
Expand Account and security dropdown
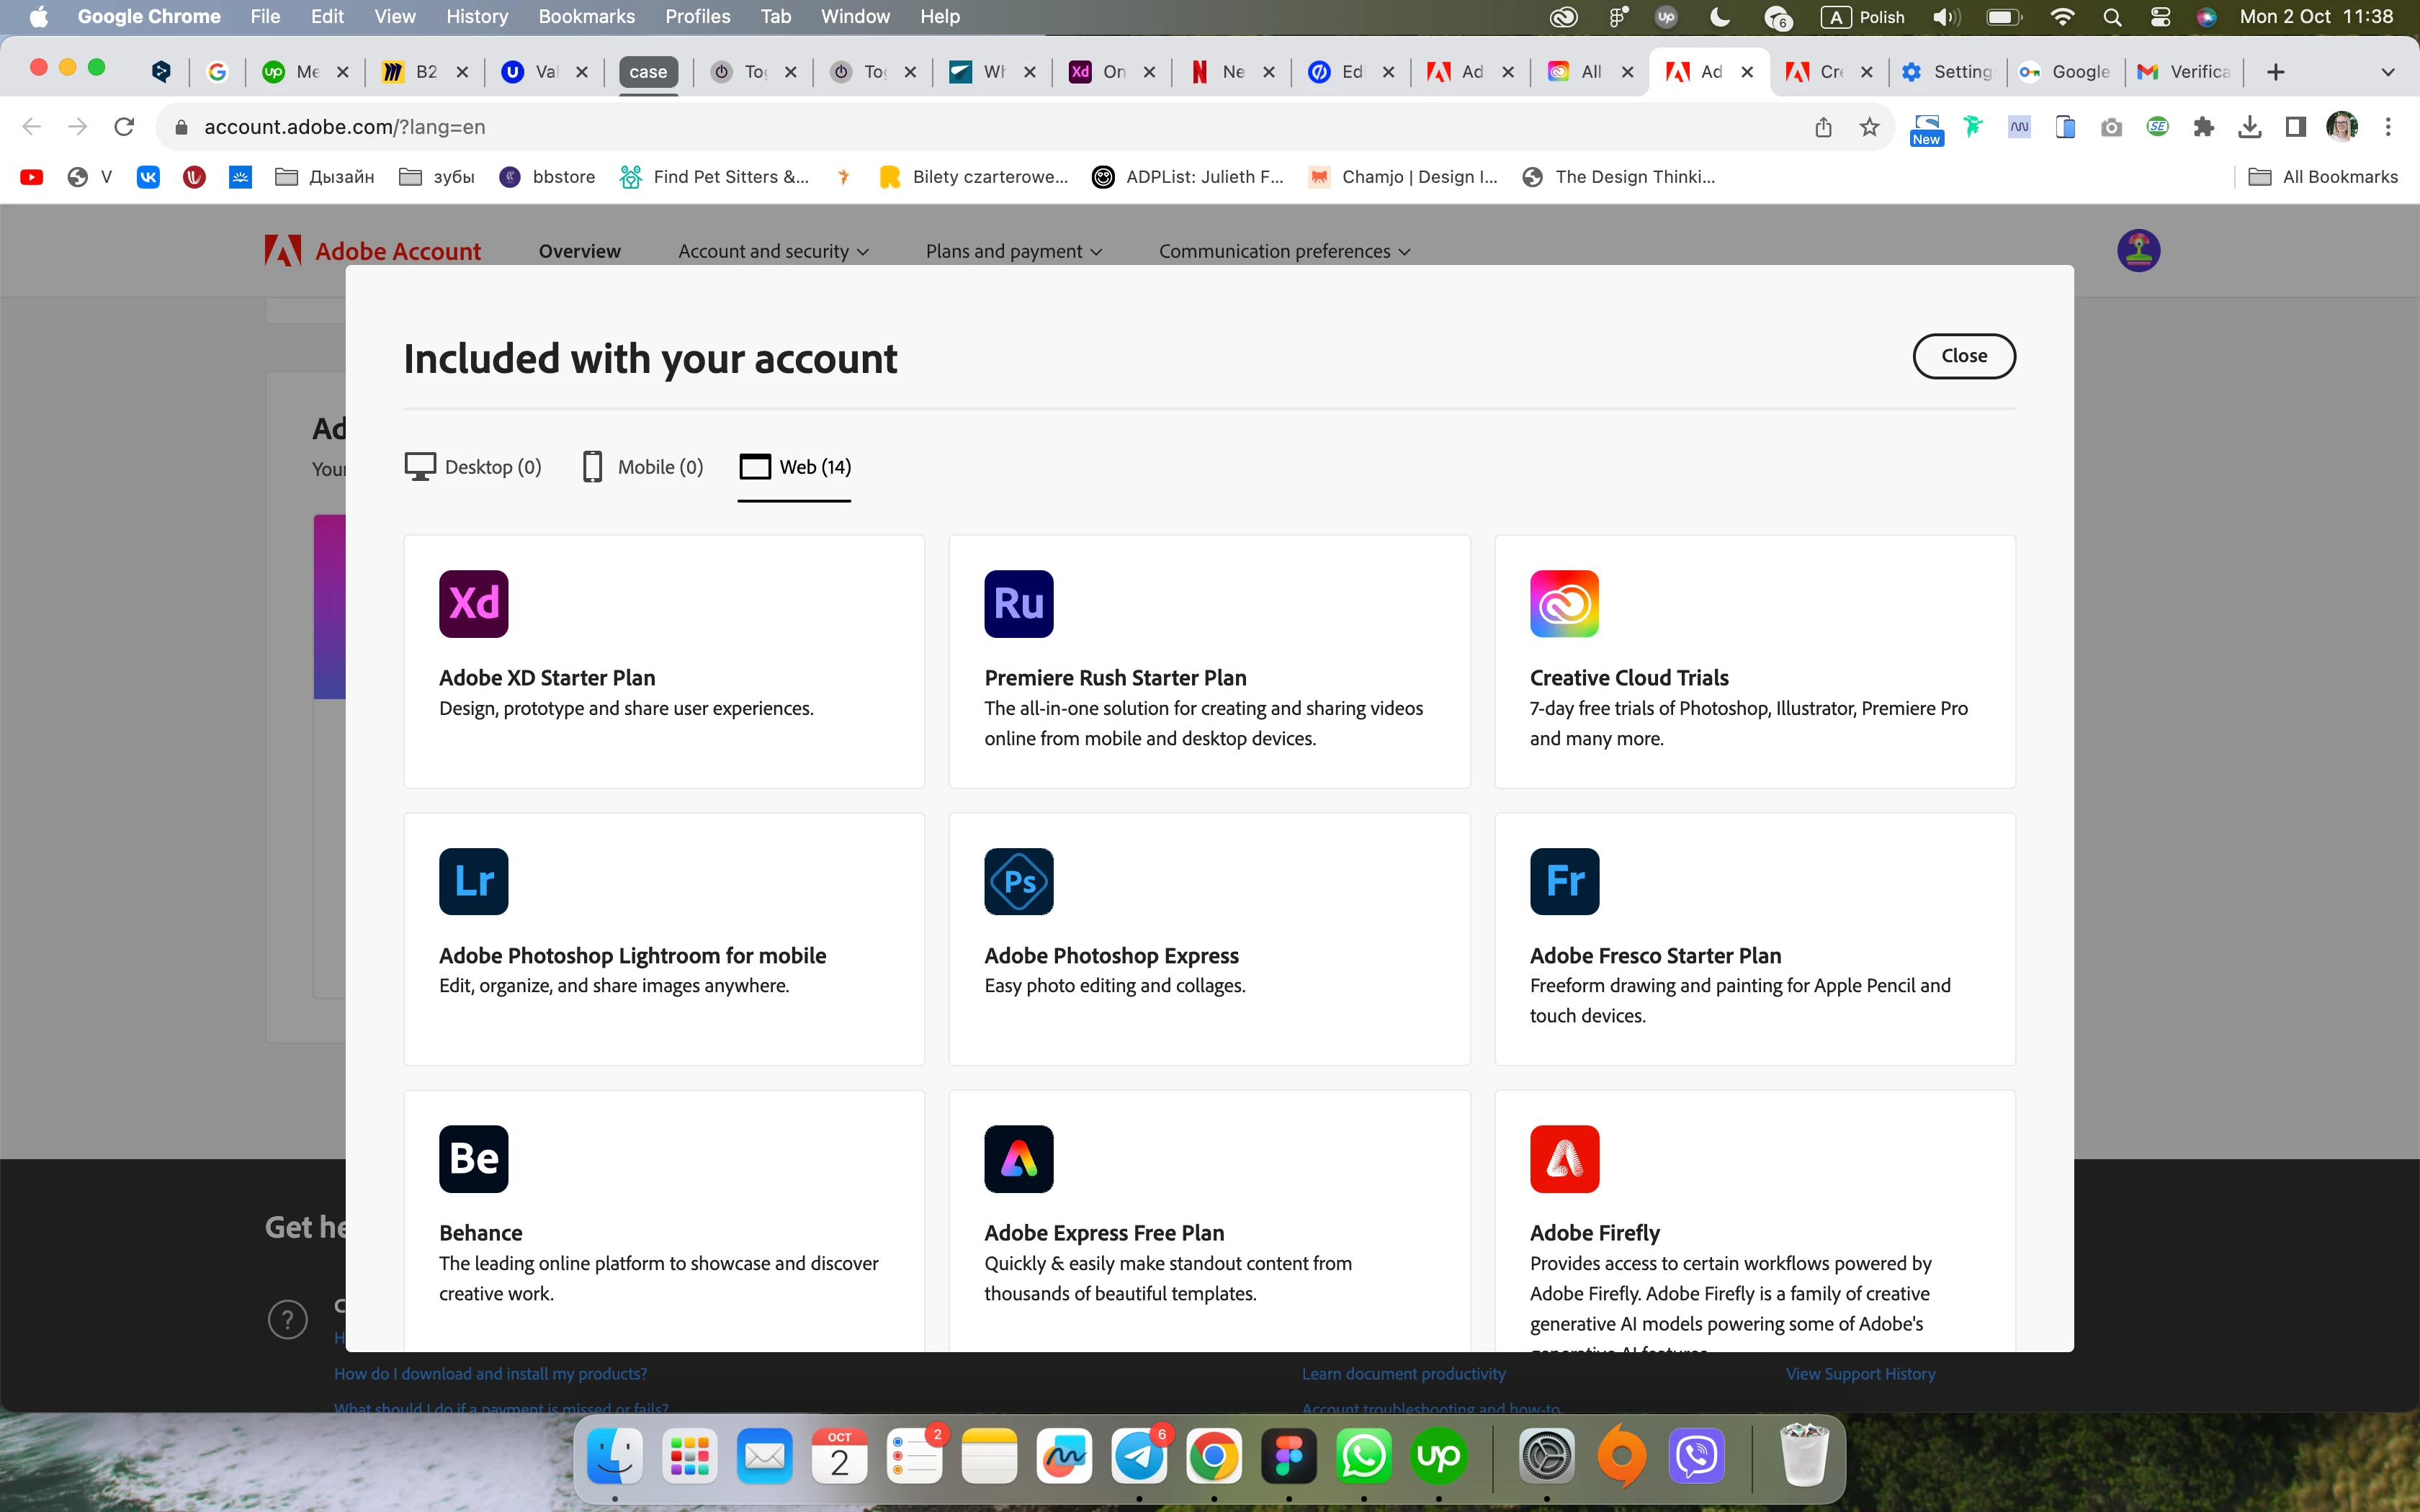click(x=772, y=251)
